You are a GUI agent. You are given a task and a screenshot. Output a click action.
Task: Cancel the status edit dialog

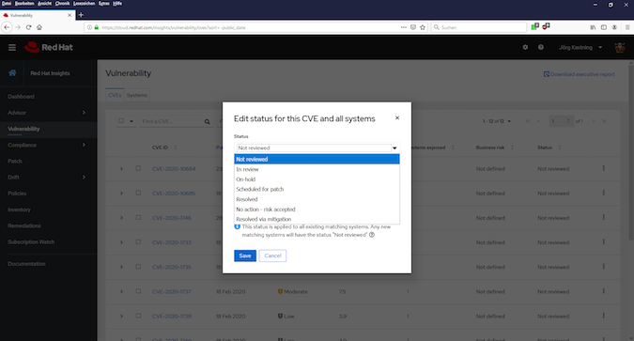tap(272, 256)
